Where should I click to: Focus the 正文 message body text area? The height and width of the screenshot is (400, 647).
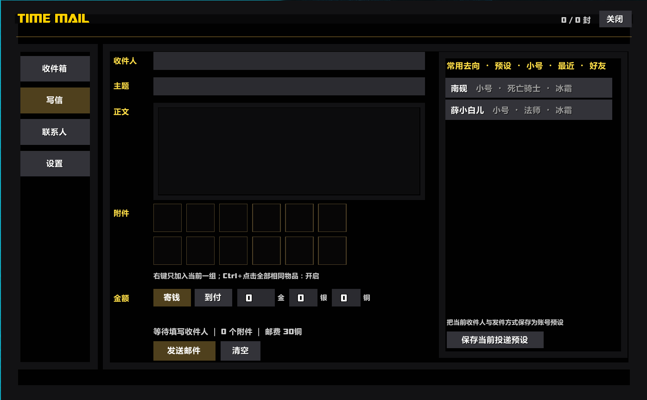pos(289,151)
